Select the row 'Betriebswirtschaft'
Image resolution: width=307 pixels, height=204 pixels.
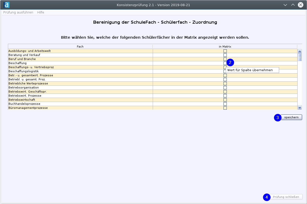pyautogui.click(x=153, y=100)
